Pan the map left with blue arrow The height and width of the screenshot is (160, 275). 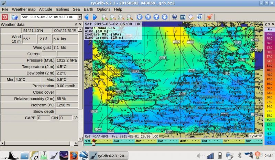pos(139,17)
